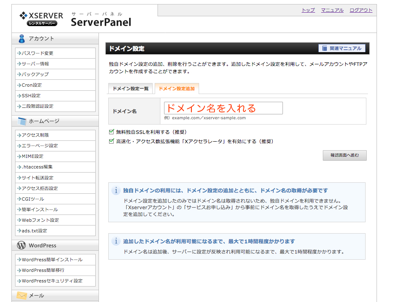Open トップ link in header
The width and height of the screenshot is (403, 302).
308,10
